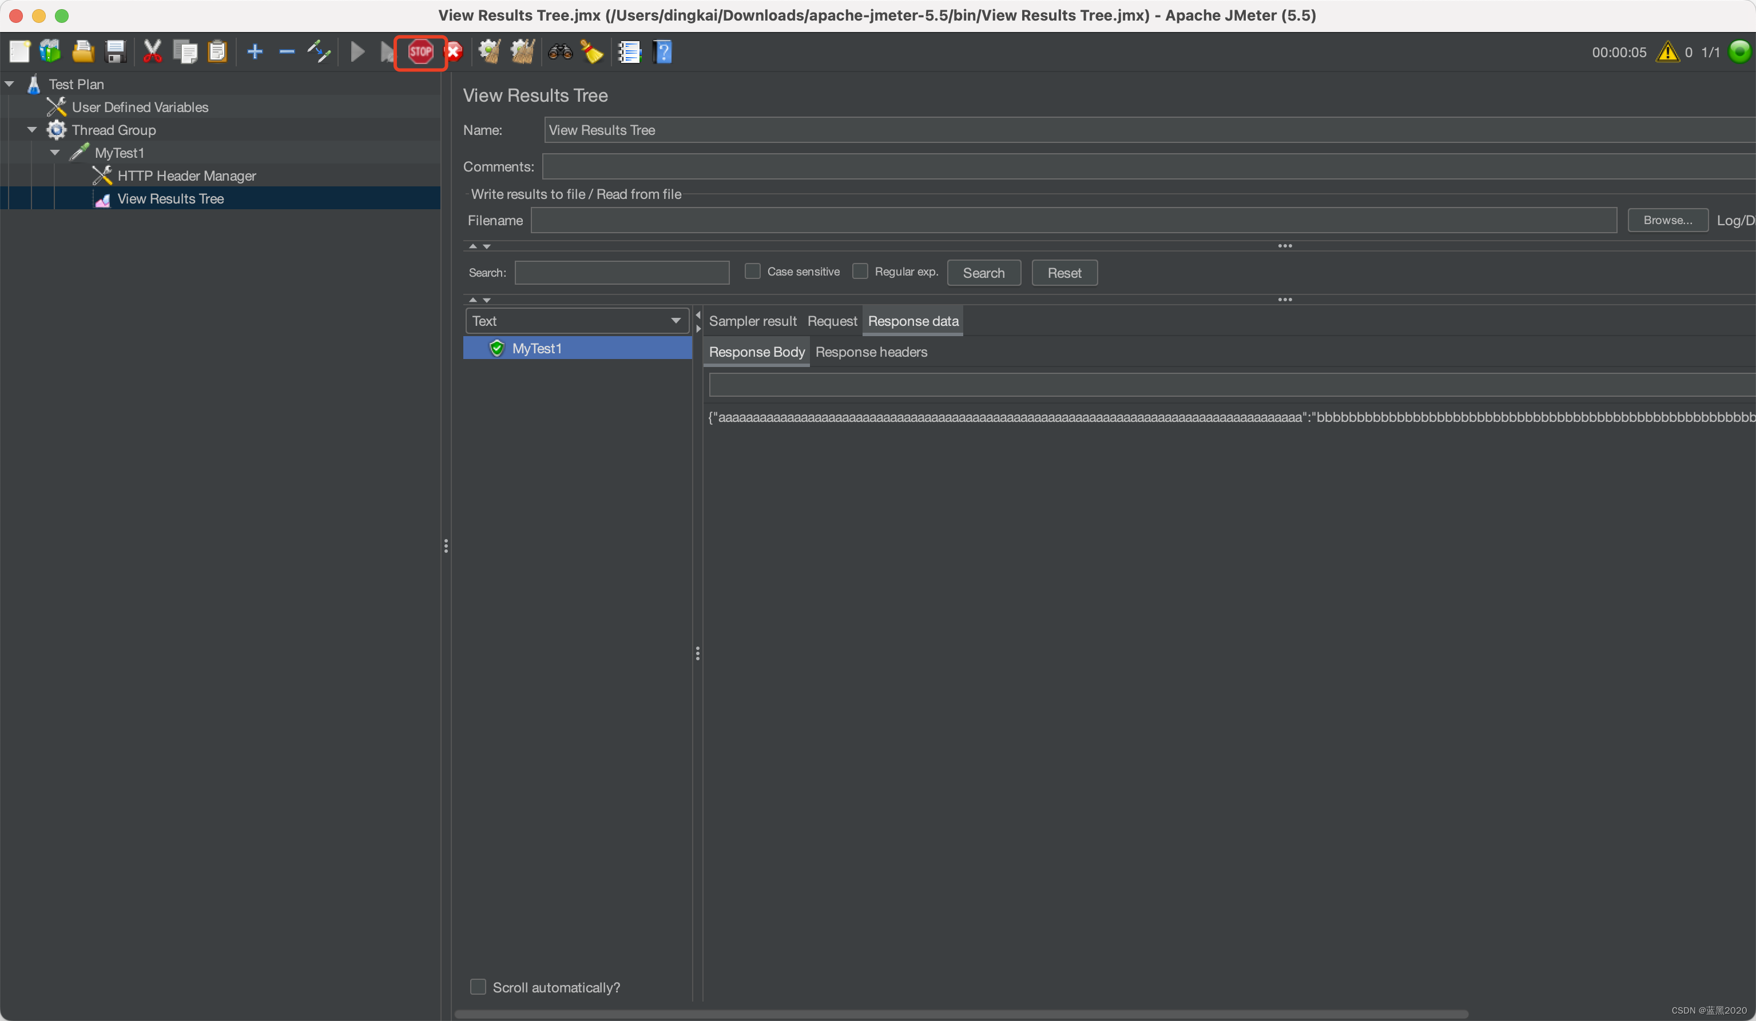The height and width of the screenshot is (1021, 1756).
Task: Open the Text renderer dropdown
Action: click(576, 320)
